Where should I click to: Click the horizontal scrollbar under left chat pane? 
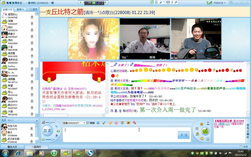(56, 115)
